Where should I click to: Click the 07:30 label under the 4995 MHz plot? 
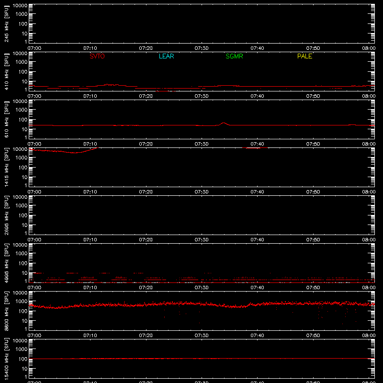click(x=202, y=288)
